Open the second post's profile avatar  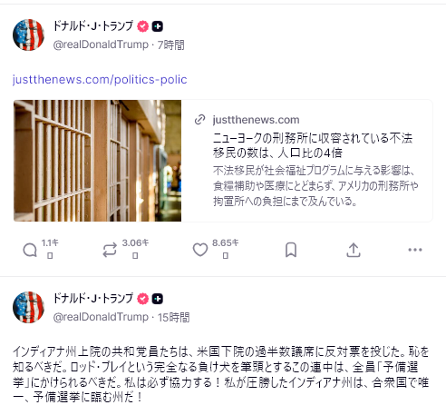coord(28,307)
